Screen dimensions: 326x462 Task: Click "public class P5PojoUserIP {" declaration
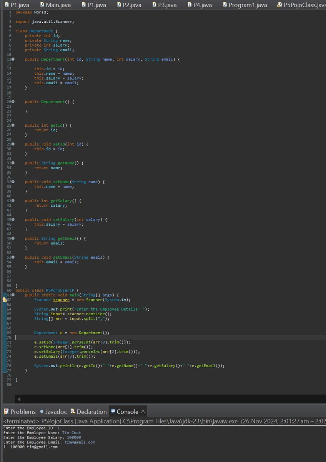click(x=47, y=290)
